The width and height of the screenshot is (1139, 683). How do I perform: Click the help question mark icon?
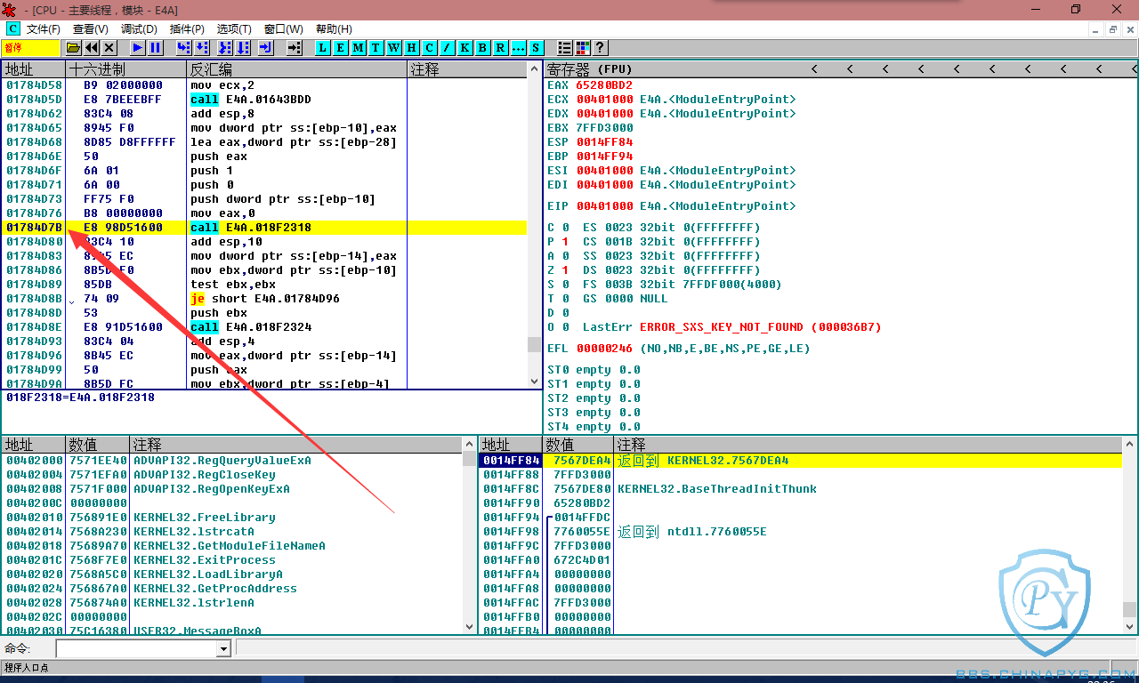coord(601,47)
